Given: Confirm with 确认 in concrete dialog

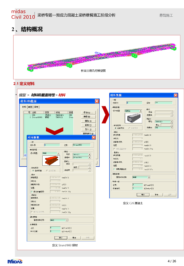Looking at the screenshot, I should [x=143, y=195].
